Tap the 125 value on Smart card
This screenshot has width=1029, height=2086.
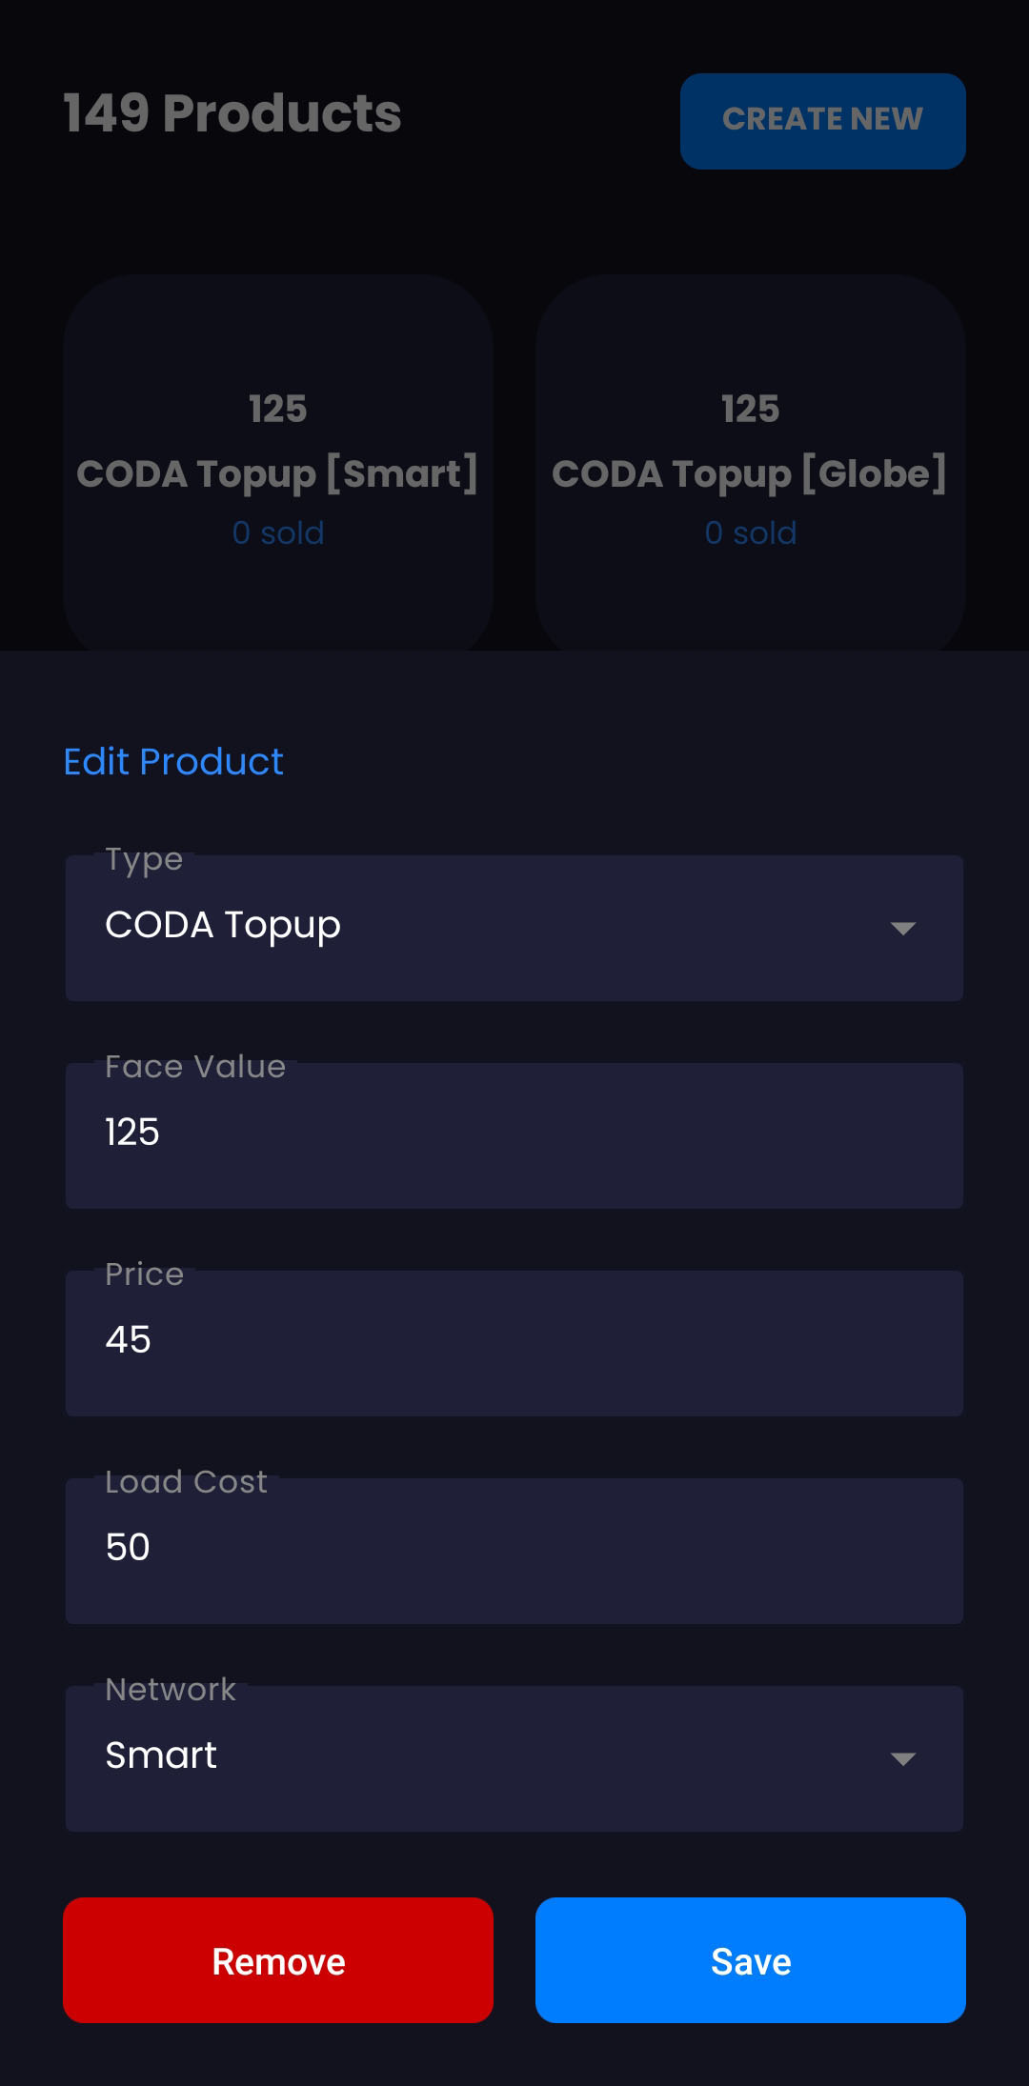click(x=278, y=410)
